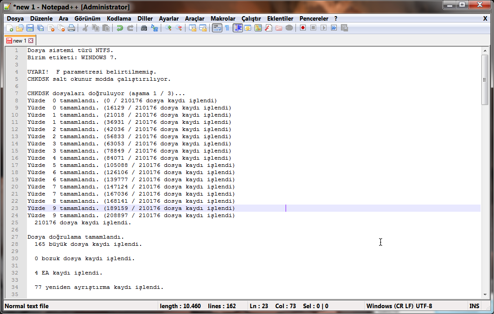Close document with menu bar X
Viewport: 494px width, 314px height.
click(x=485, y=18)
